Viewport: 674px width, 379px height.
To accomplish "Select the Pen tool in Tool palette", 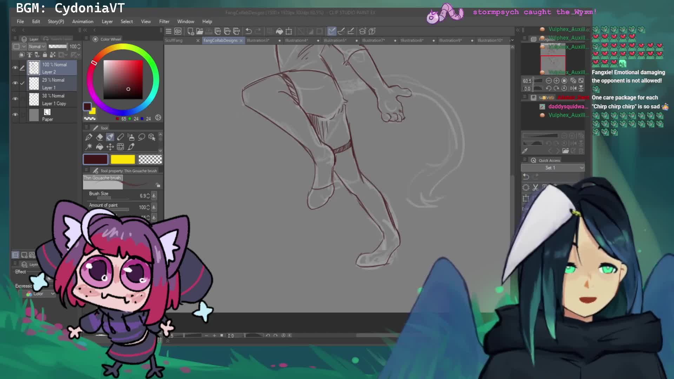I will click(89, 137).
